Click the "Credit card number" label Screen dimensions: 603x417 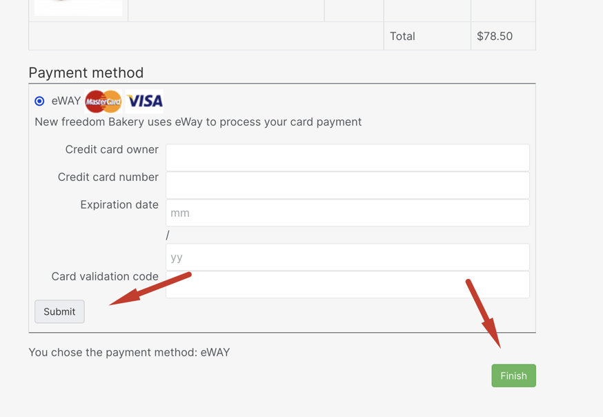pyautogui.click(x=108, y=177)
